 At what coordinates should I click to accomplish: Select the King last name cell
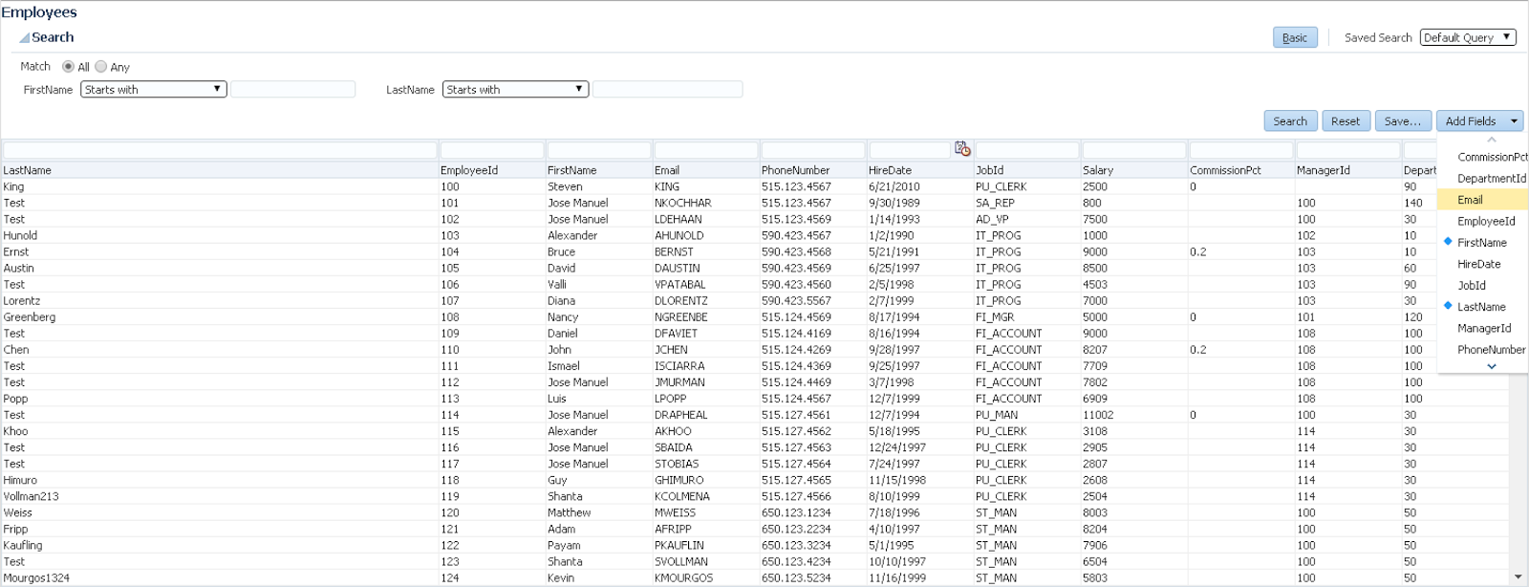click(220, 186)
